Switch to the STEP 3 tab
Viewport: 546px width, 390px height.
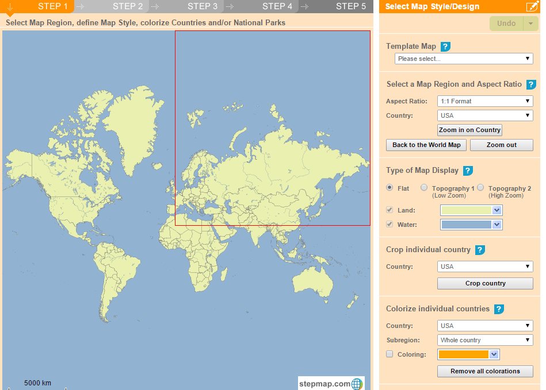point(203,6)
